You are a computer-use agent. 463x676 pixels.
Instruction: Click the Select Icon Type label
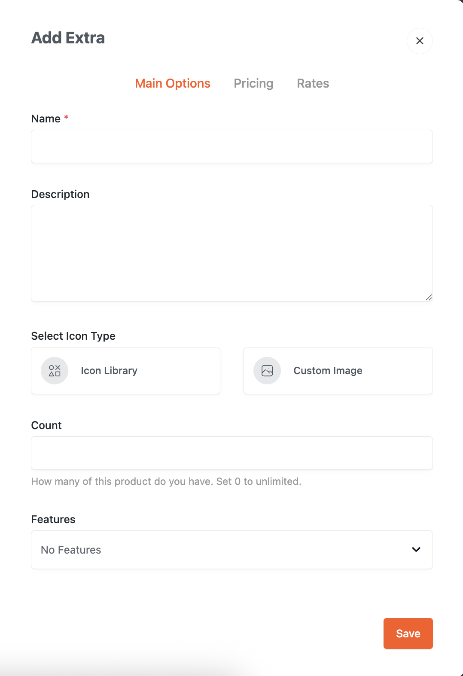pyautogui.click(x=73, y=336)
